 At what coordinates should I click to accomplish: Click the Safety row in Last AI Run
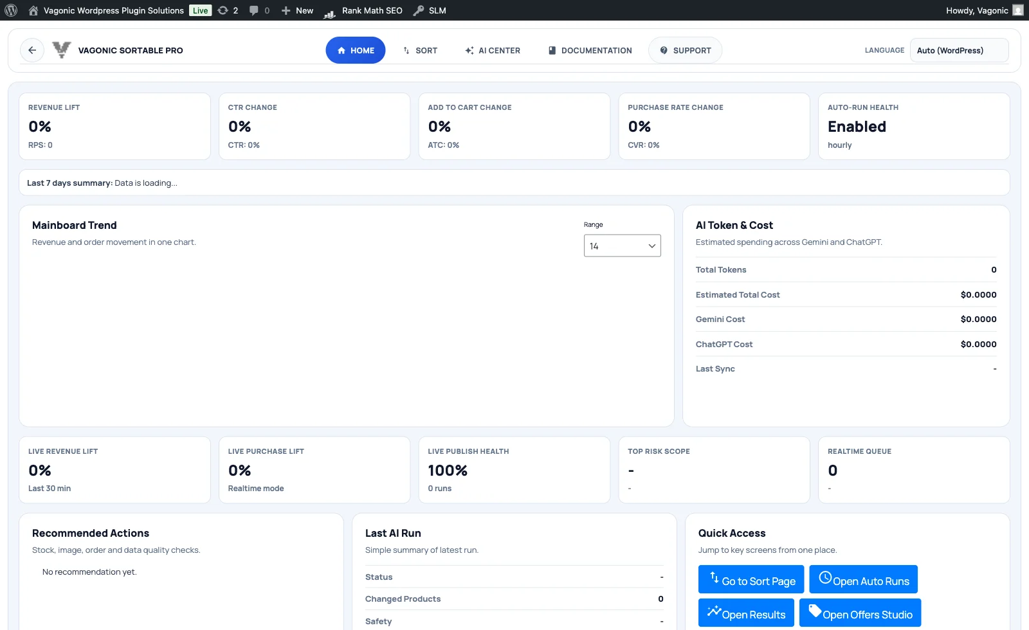[514, 621]
